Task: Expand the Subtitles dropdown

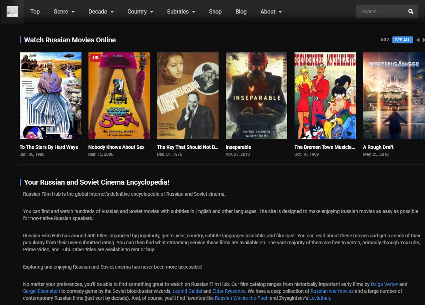Action: click(x=181, y=11)
